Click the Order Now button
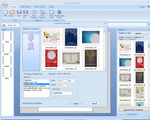 pyautogui.click(x=13, y=25)
